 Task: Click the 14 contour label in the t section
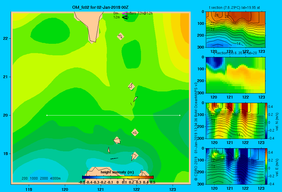[x=238, y=43]
